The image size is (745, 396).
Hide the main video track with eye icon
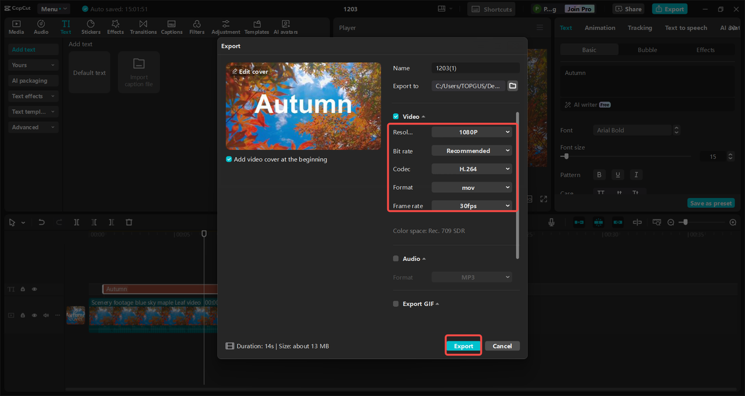coord(34,315)
